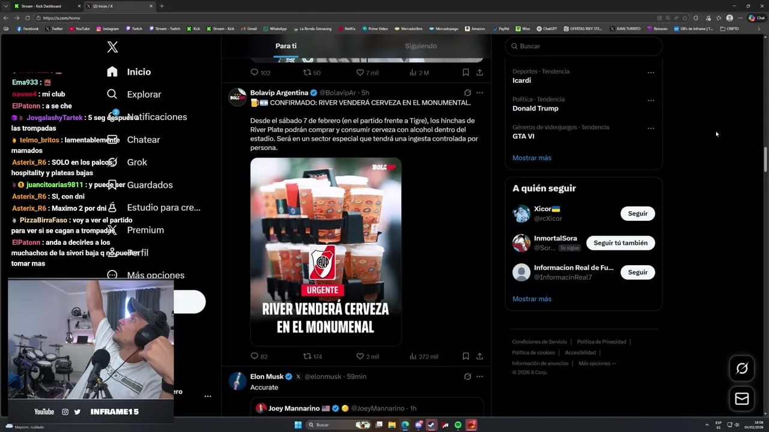Switch to the Siguiendo tab
Image resolution: width=769 pixels, height=432 pixels.
point(421,46)
